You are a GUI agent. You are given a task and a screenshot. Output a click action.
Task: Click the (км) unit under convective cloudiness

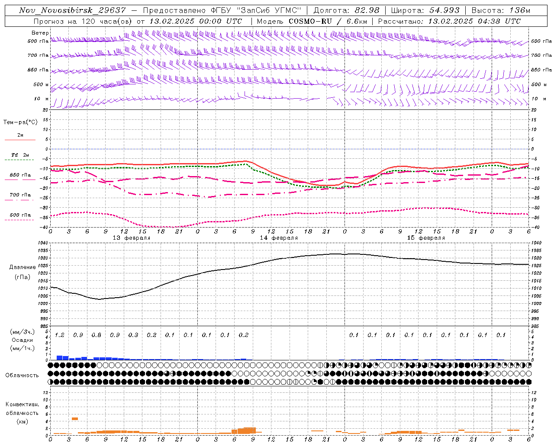[x=22, y=421]
